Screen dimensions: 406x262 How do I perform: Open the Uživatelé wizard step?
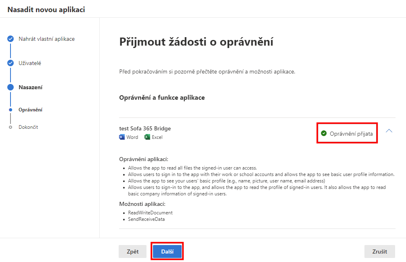pos(30,63)
